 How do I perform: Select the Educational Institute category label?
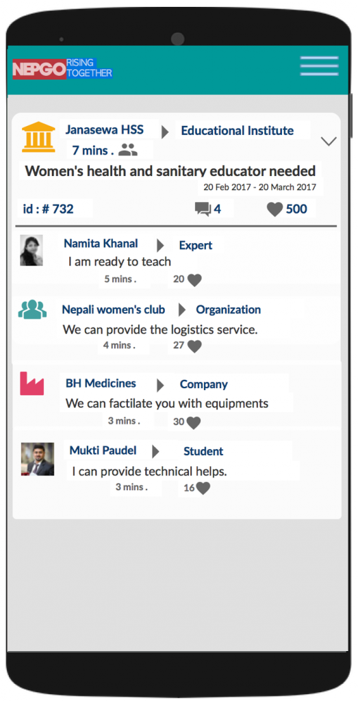(238, 131)
